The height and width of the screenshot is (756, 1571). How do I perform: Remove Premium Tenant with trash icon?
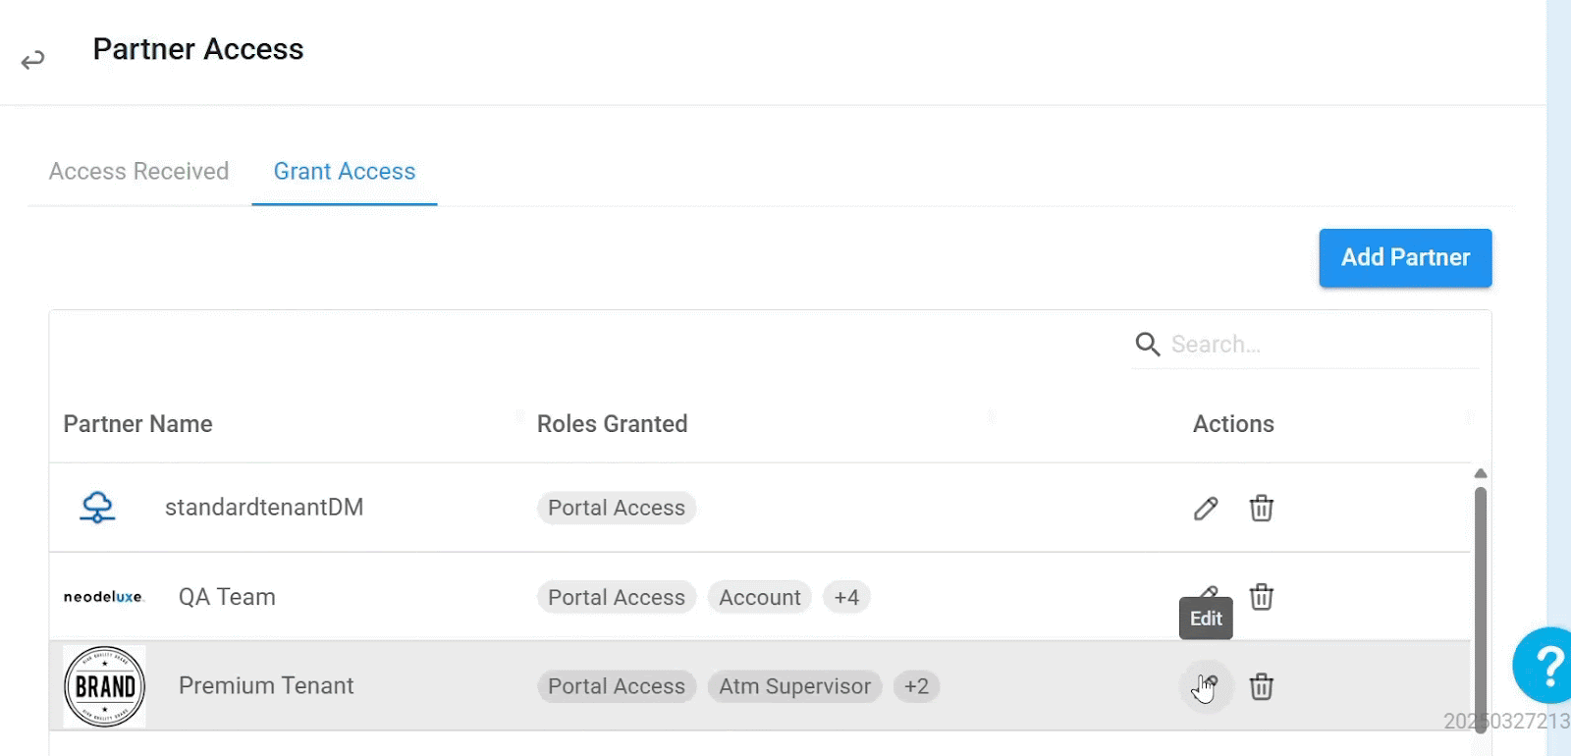(1261, 686)
